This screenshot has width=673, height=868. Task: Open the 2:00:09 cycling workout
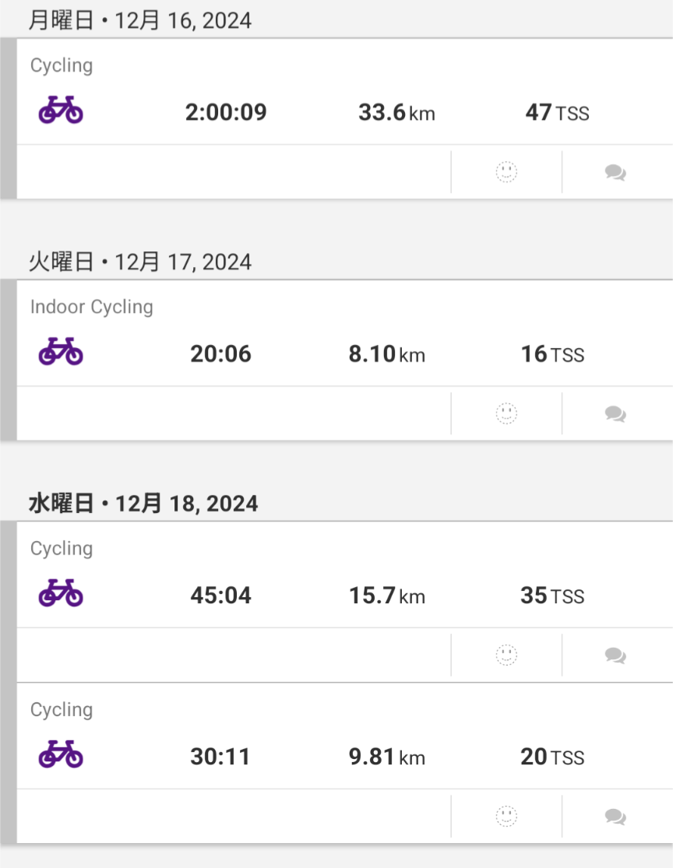[x=226, y=113]
